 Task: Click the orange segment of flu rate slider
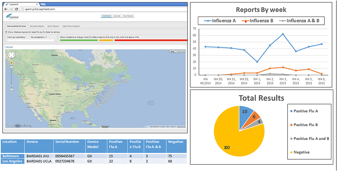(106, 40)
